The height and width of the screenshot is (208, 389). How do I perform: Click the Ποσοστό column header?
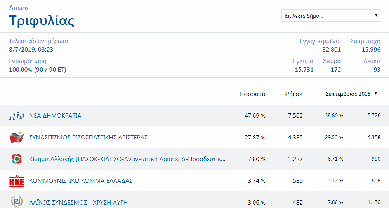click(x=252, y=94)
